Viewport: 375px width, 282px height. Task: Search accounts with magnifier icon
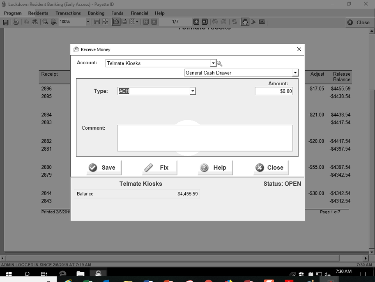tap(219, 63)
